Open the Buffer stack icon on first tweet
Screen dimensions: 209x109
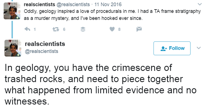(x=83, y=29)
